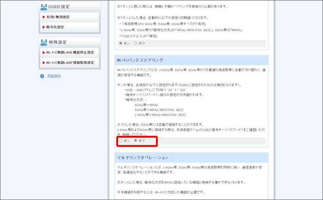The height and width of the screenshot is (200, 323).
Task: Click the マルチリンクオペレーション section header
Action: [191, 158]
